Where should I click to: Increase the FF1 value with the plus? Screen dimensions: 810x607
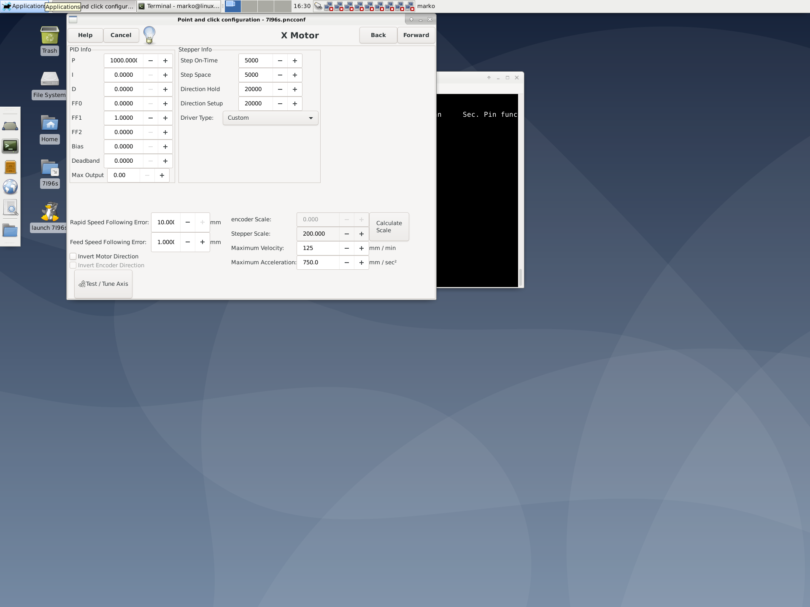165,118
